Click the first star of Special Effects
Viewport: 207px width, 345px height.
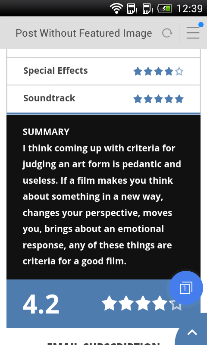tap(138, 72)
